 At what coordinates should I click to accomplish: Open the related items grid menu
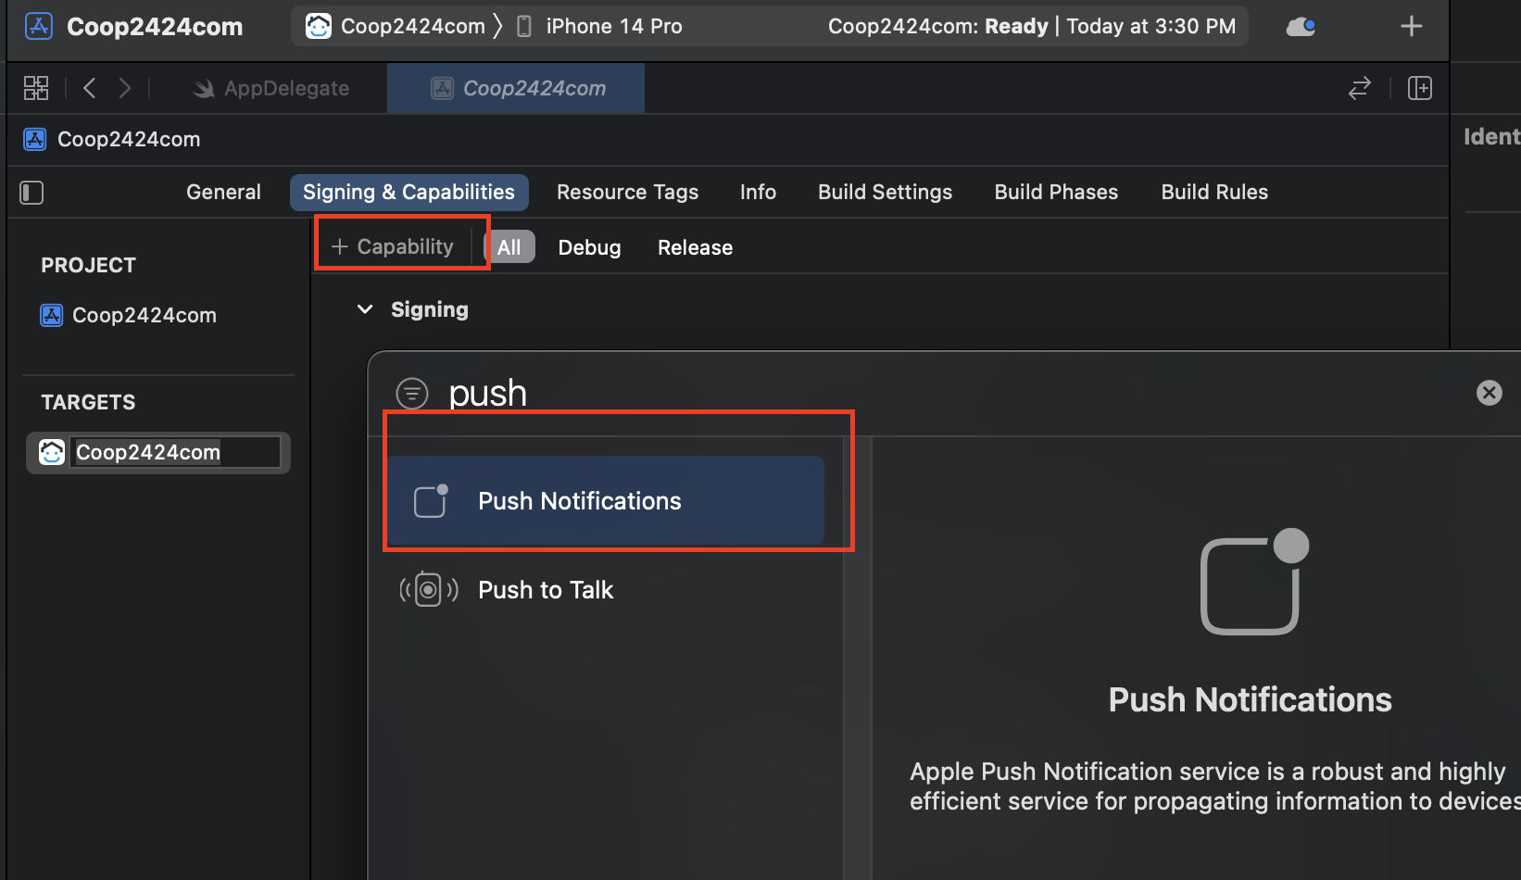coord(36,88)
